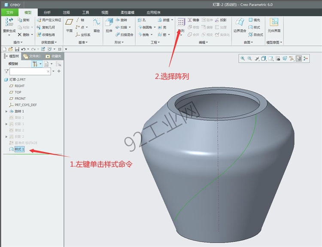Open the 重新生成 dropdown arrow

[x=9, y=35]
